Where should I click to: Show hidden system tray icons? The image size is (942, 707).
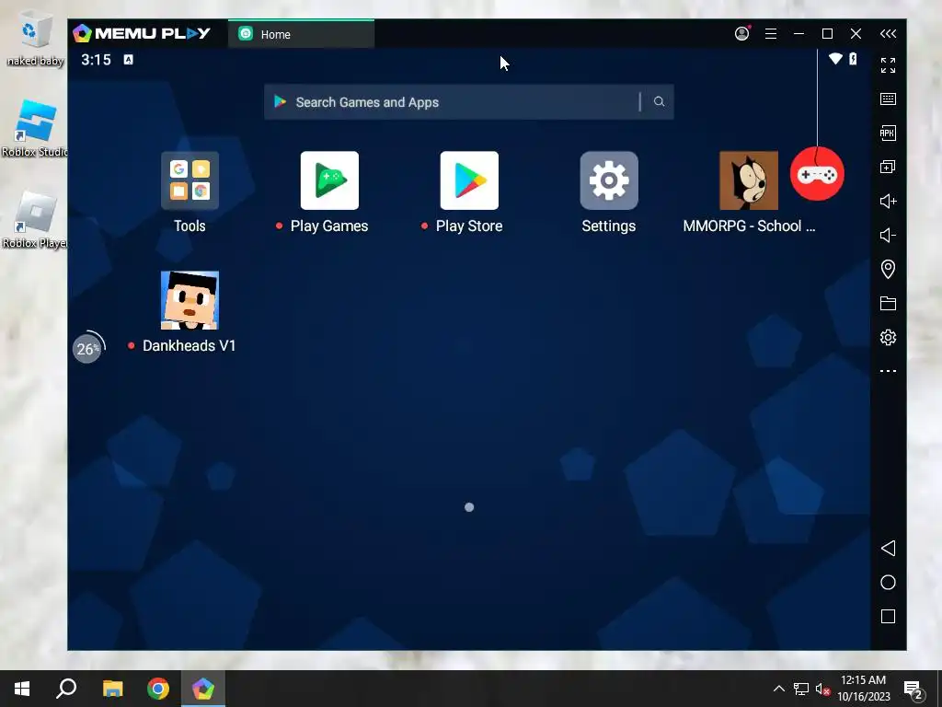[x=778, y=689]
